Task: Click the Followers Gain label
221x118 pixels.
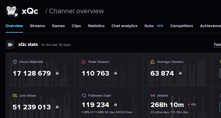Action: pyautogui.click(x=100, y=95)
